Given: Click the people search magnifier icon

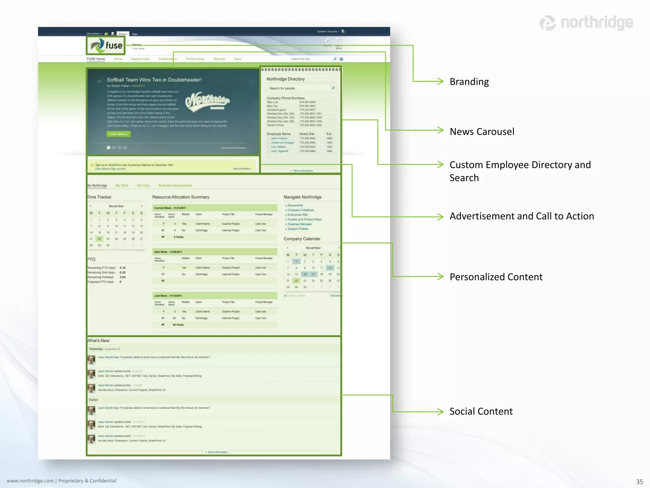Looking at the screenshot, I should [333, 88].
